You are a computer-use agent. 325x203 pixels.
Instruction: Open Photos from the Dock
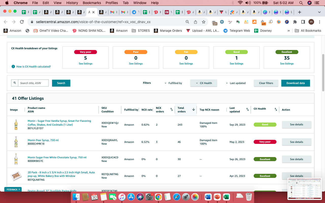195,197
